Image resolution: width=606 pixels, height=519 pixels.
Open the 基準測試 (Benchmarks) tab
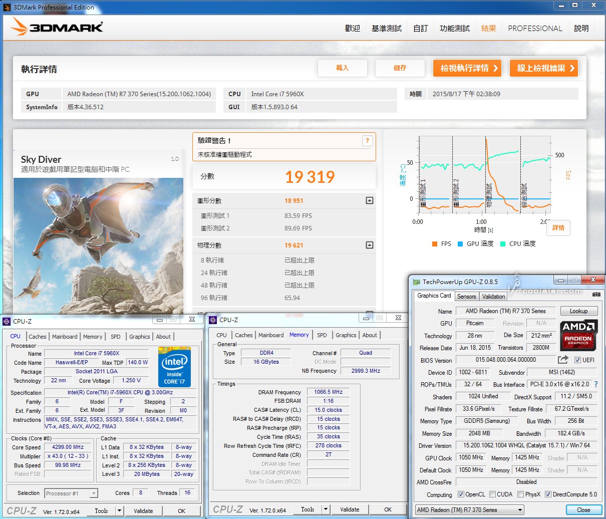tap(387, 29)
